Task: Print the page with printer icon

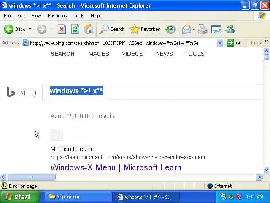Action: pyautogui.click(x=202, y=29)
